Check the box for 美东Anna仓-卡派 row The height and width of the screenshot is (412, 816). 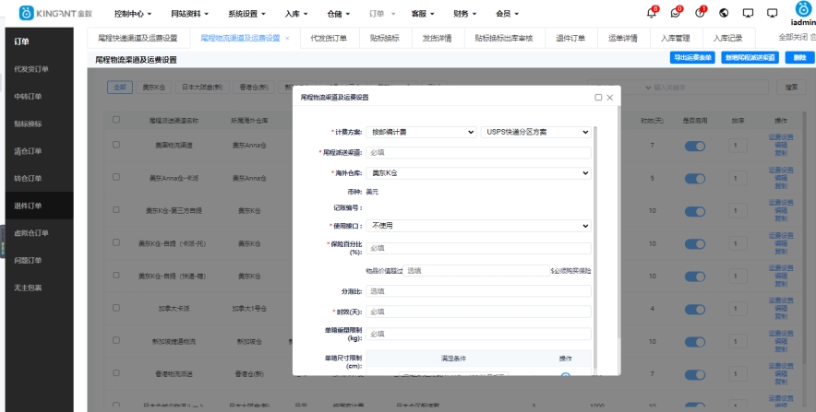116,178
